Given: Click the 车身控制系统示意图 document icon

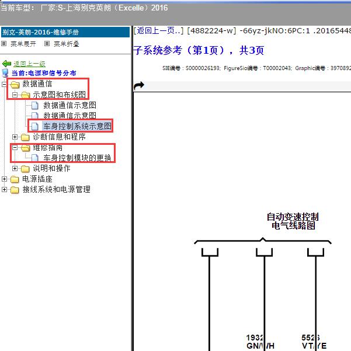Looking at the screenshot, I should [35, 126].
